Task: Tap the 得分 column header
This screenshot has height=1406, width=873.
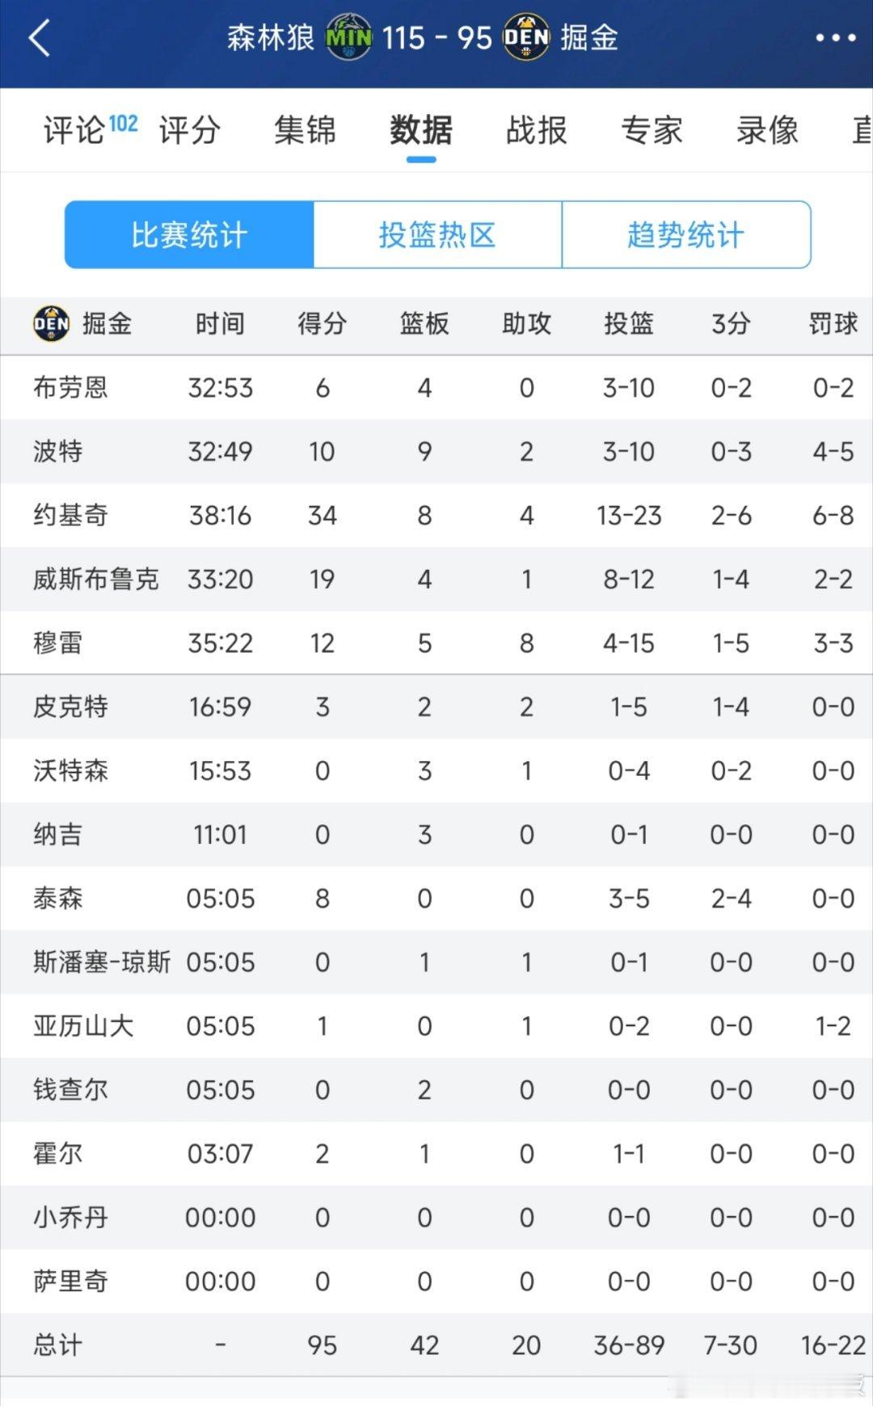Action: pyautogui.click(x=322, y=324)
